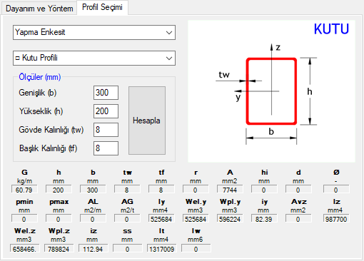Click the area A value 7744
This screenshot has width=364, height=261.
tap(230, 190)
